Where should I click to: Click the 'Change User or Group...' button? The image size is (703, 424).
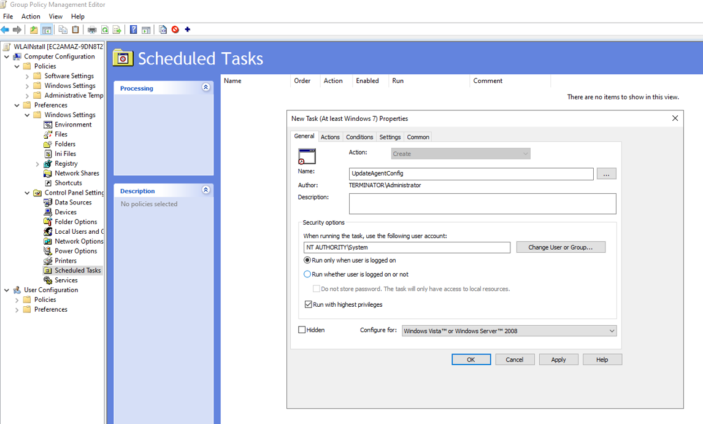pos(560,247)
